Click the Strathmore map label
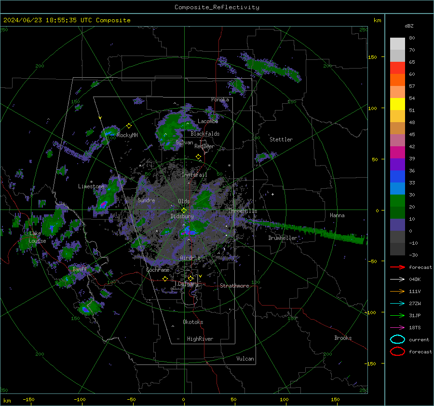The image size is (434, 406). click(234, 286)
